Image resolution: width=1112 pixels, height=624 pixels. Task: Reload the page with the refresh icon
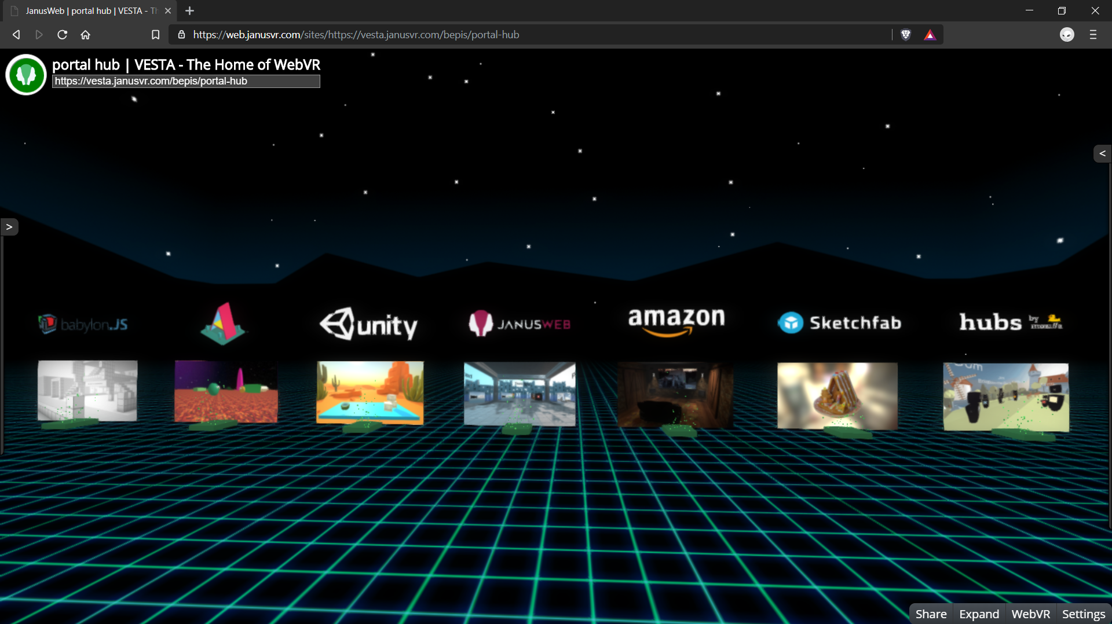tap(63, 35)
